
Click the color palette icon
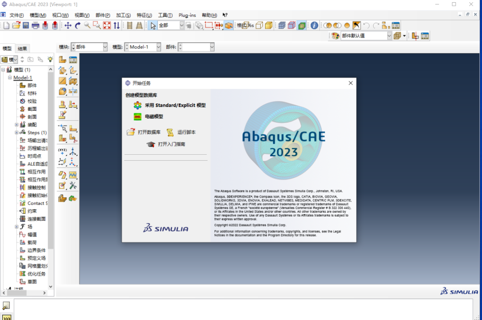[x=335, y=36]
